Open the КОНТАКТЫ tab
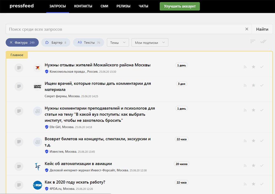Image resolution: width=275 pixels, height=194 pixels. pyautogui.click(x=83, y=6)
